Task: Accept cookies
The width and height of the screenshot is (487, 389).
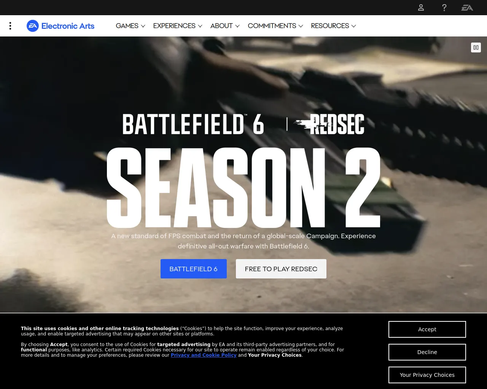Action: tap(427, 329)
